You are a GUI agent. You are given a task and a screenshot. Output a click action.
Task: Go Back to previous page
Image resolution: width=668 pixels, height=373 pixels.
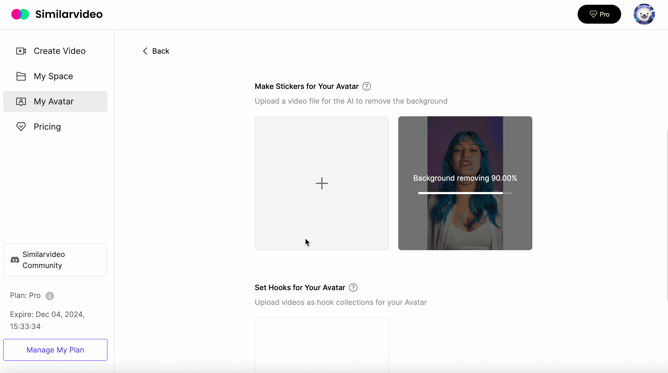coord(156,51)
